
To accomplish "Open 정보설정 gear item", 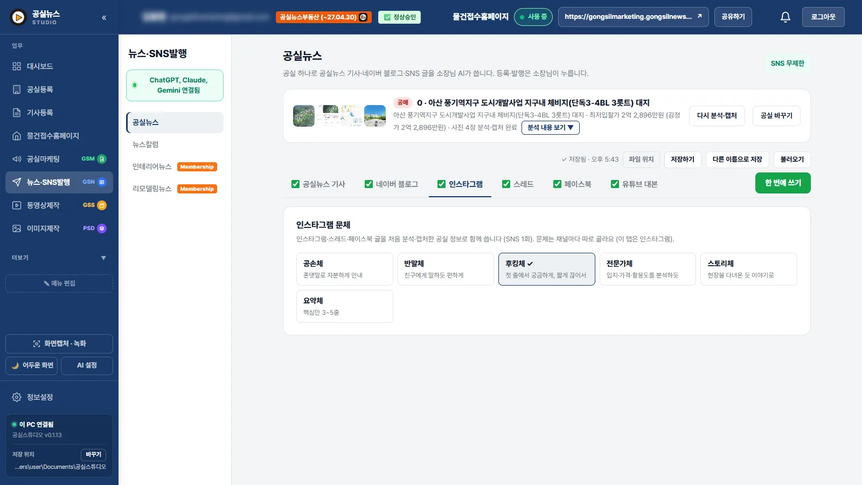I will coord(59,397).
